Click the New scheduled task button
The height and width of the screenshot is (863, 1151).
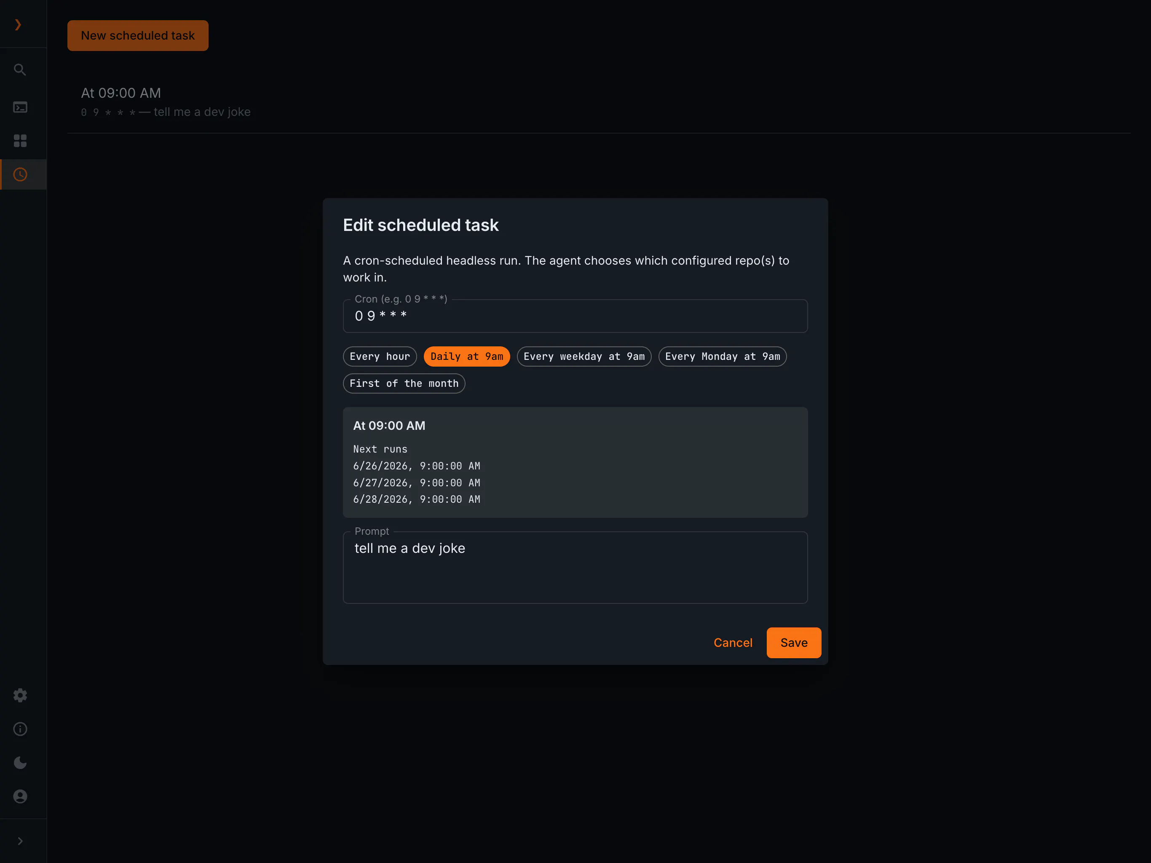point(138,35)
